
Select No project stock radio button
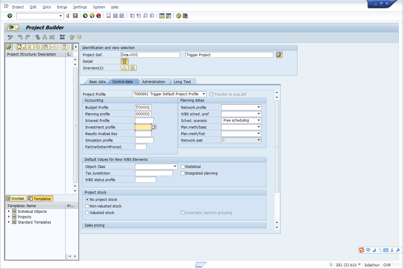pyautogui.click(x=87, y=200)
